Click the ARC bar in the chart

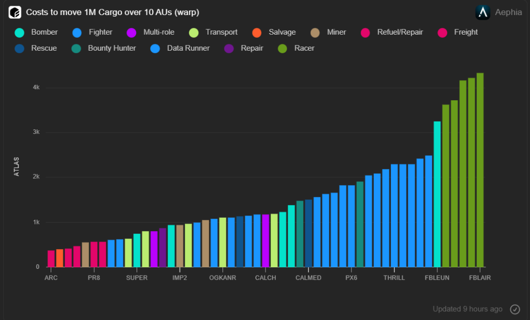51,258
